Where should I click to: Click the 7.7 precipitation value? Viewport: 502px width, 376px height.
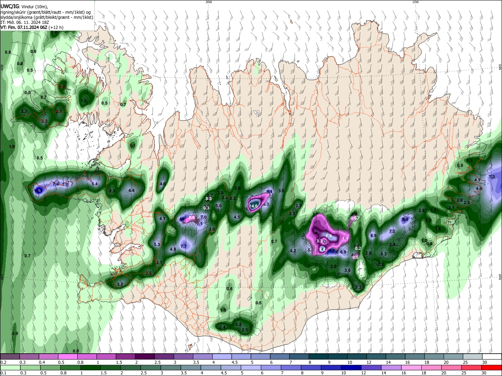[184, 246]
